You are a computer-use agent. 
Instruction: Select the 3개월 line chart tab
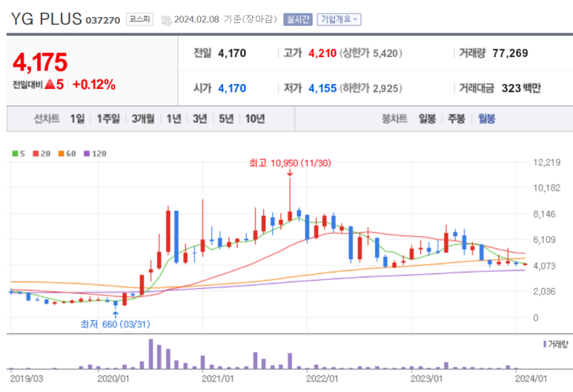pos(143,119)
